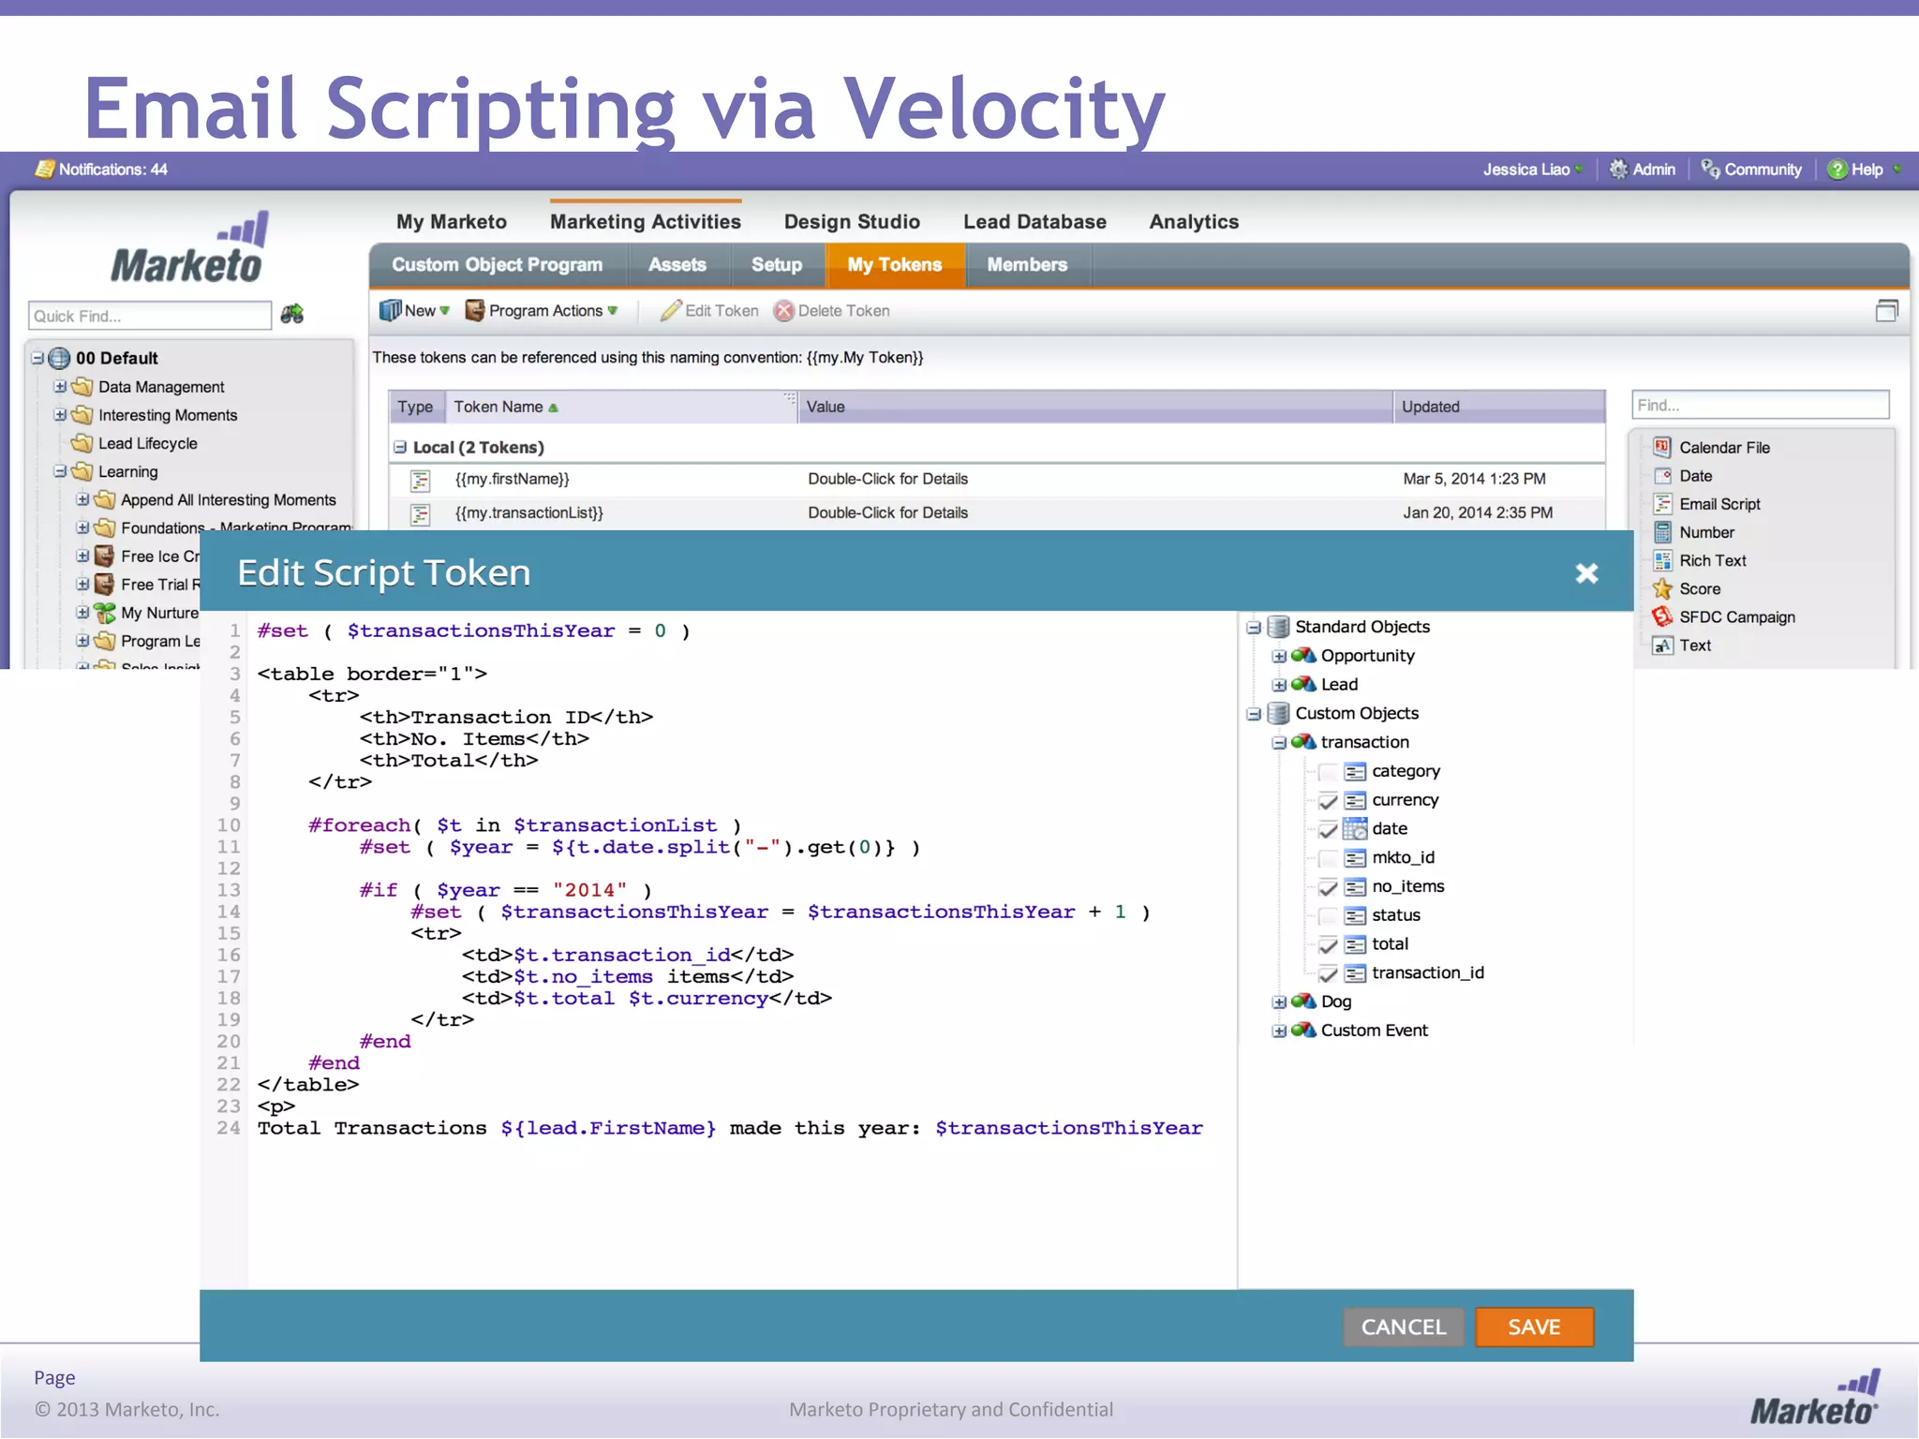Uncheck the date field checkbox

(x=1328, y=830)
